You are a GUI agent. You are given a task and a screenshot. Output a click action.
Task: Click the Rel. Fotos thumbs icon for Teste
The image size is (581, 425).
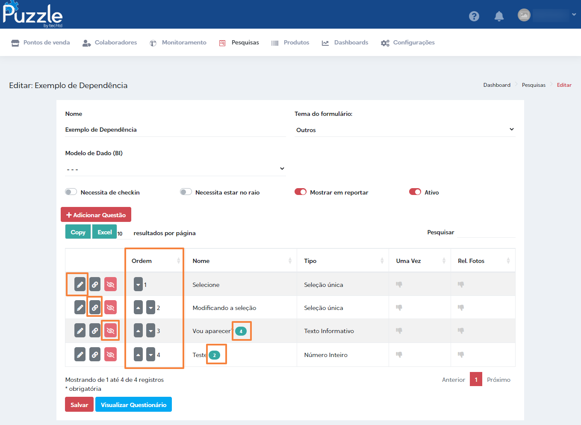point(461,354)
